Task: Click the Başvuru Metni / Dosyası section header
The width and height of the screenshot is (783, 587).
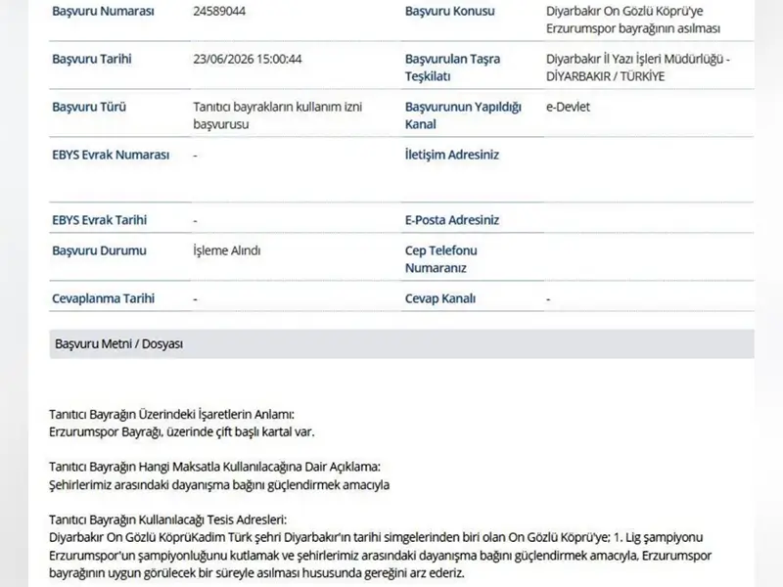Action: [x=401, y=344]
